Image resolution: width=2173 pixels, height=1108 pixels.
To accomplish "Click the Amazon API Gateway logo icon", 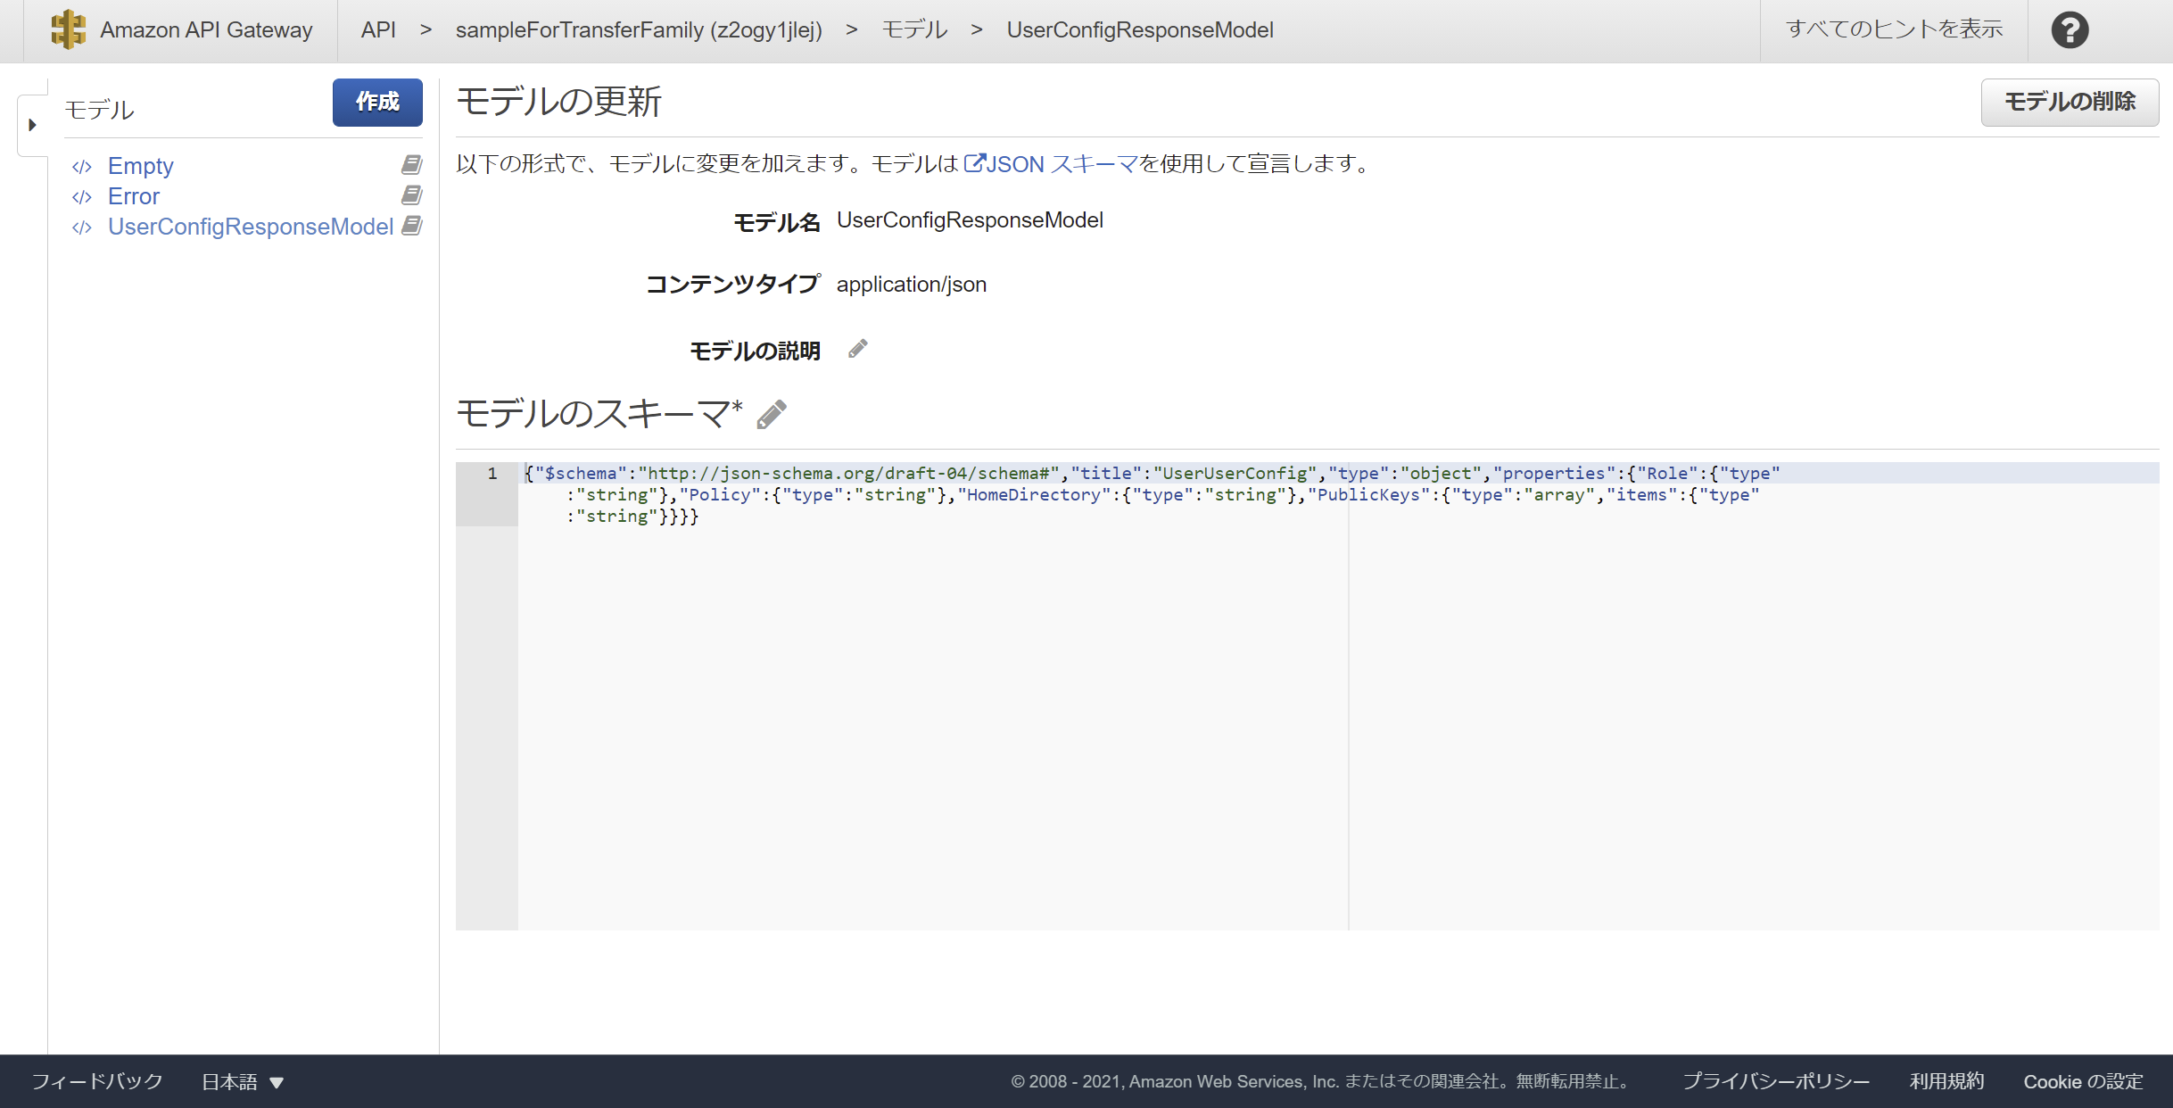I will 68,29.
